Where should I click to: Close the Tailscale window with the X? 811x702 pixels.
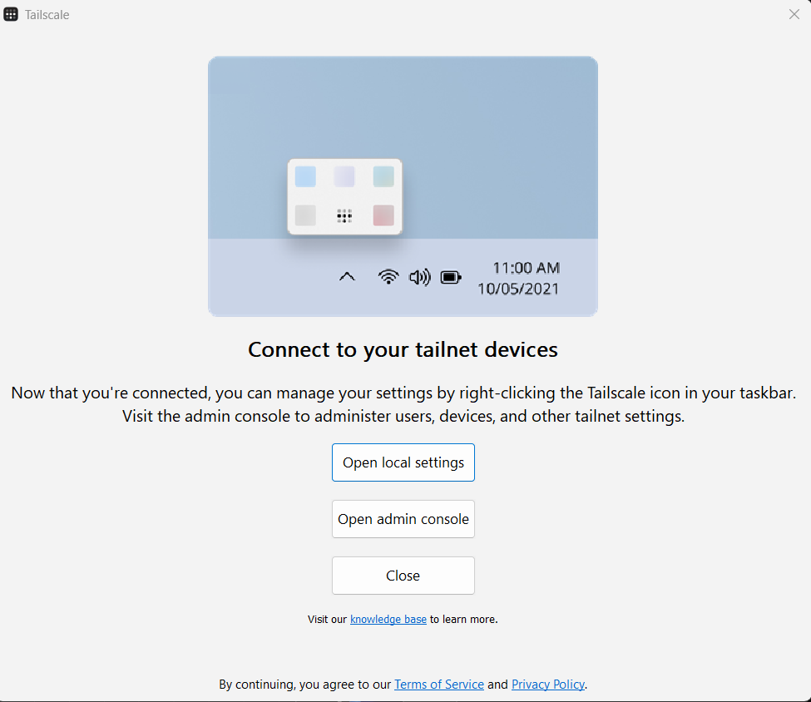794,14
